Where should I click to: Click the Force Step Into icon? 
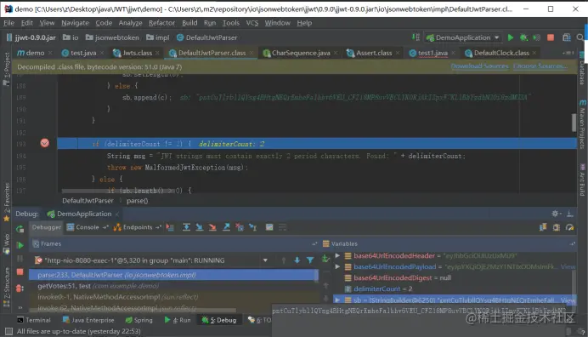212,227
